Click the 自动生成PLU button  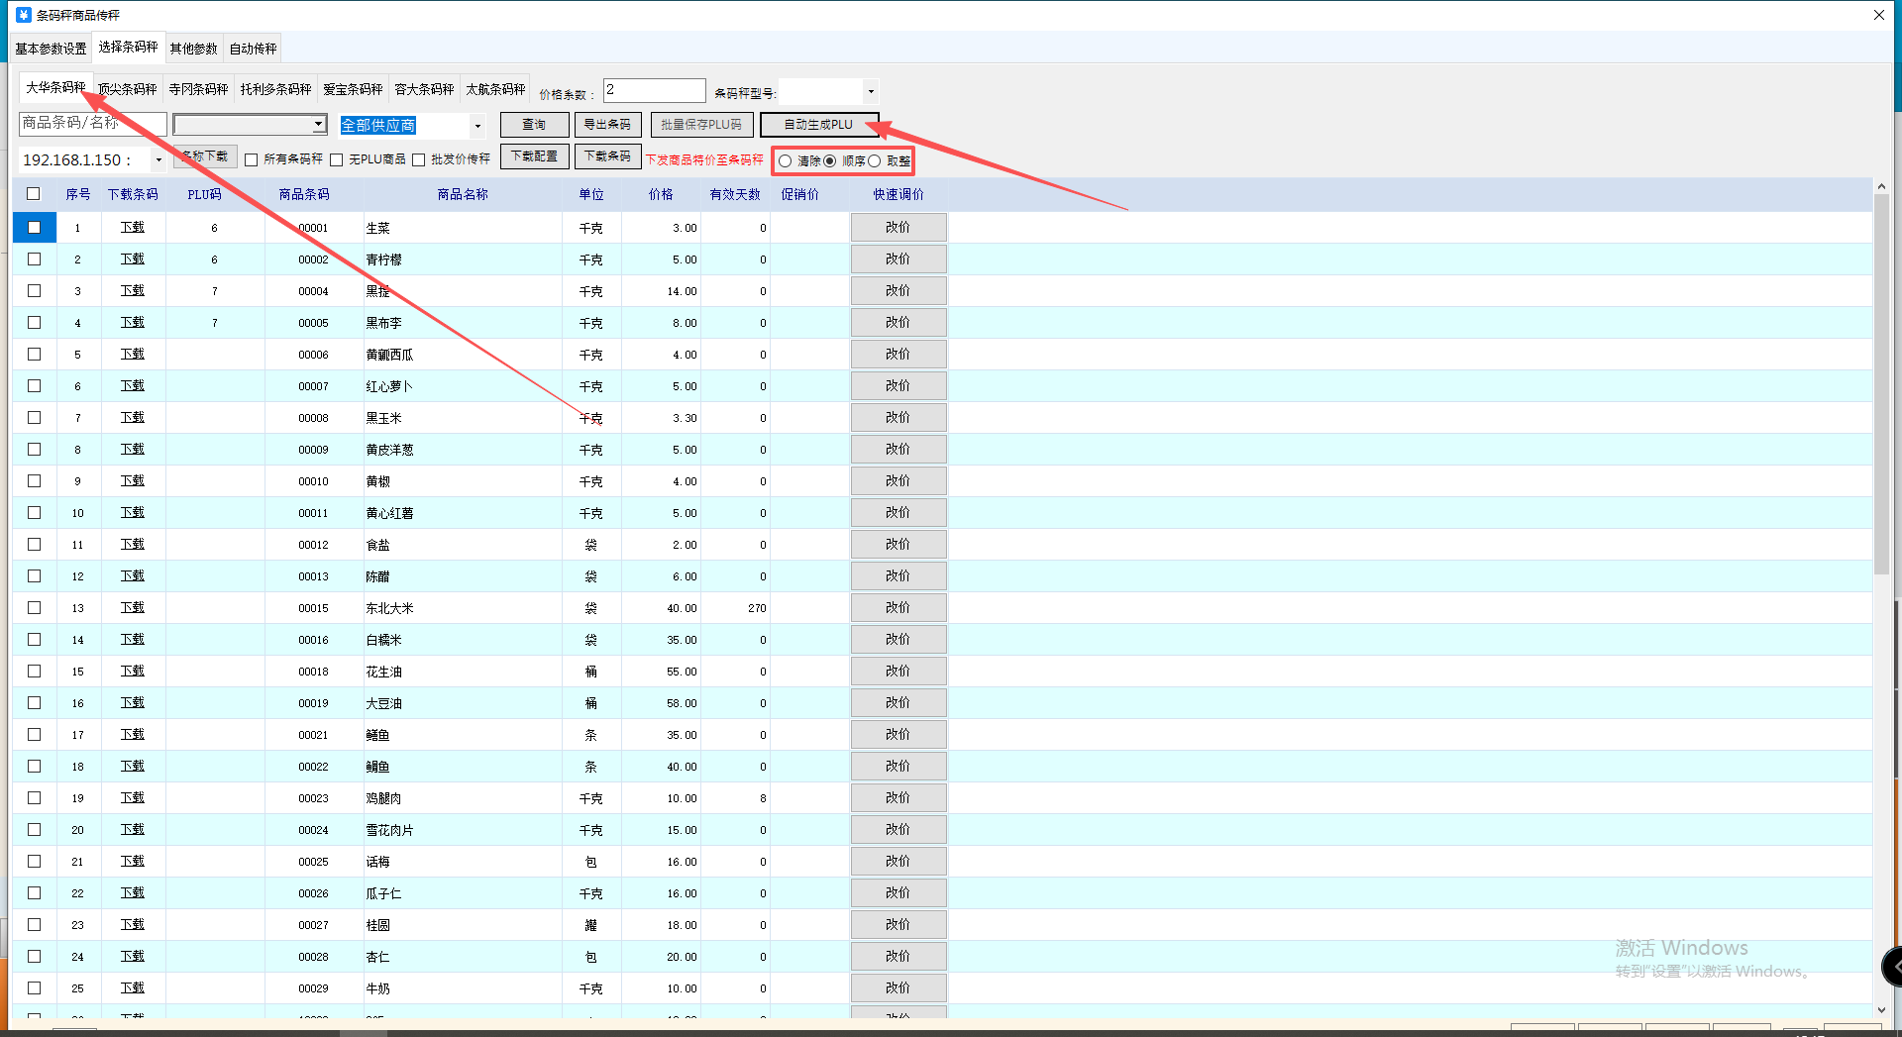[x=818, y=125]
